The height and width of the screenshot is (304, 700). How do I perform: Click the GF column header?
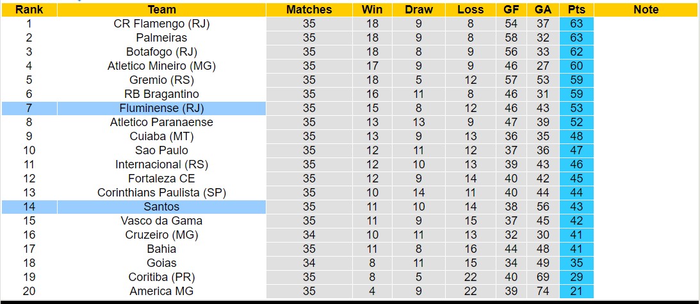[x=511, y=10]
